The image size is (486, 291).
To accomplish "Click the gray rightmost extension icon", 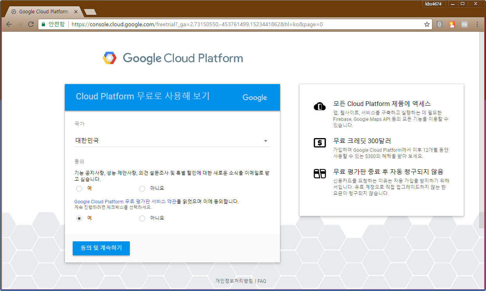I will click(464, 24).
